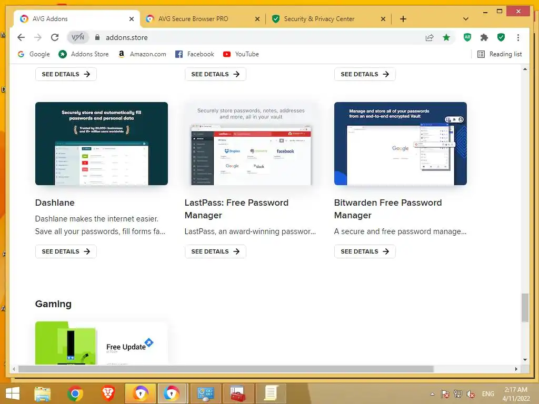
Task: Close the AVG Secure Browser PRO tab
Action: tap(257, 19)
